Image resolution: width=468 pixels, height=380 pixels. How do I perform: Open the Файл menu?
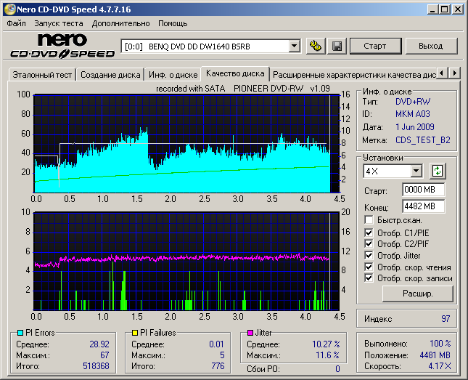(x=16, y=23)
